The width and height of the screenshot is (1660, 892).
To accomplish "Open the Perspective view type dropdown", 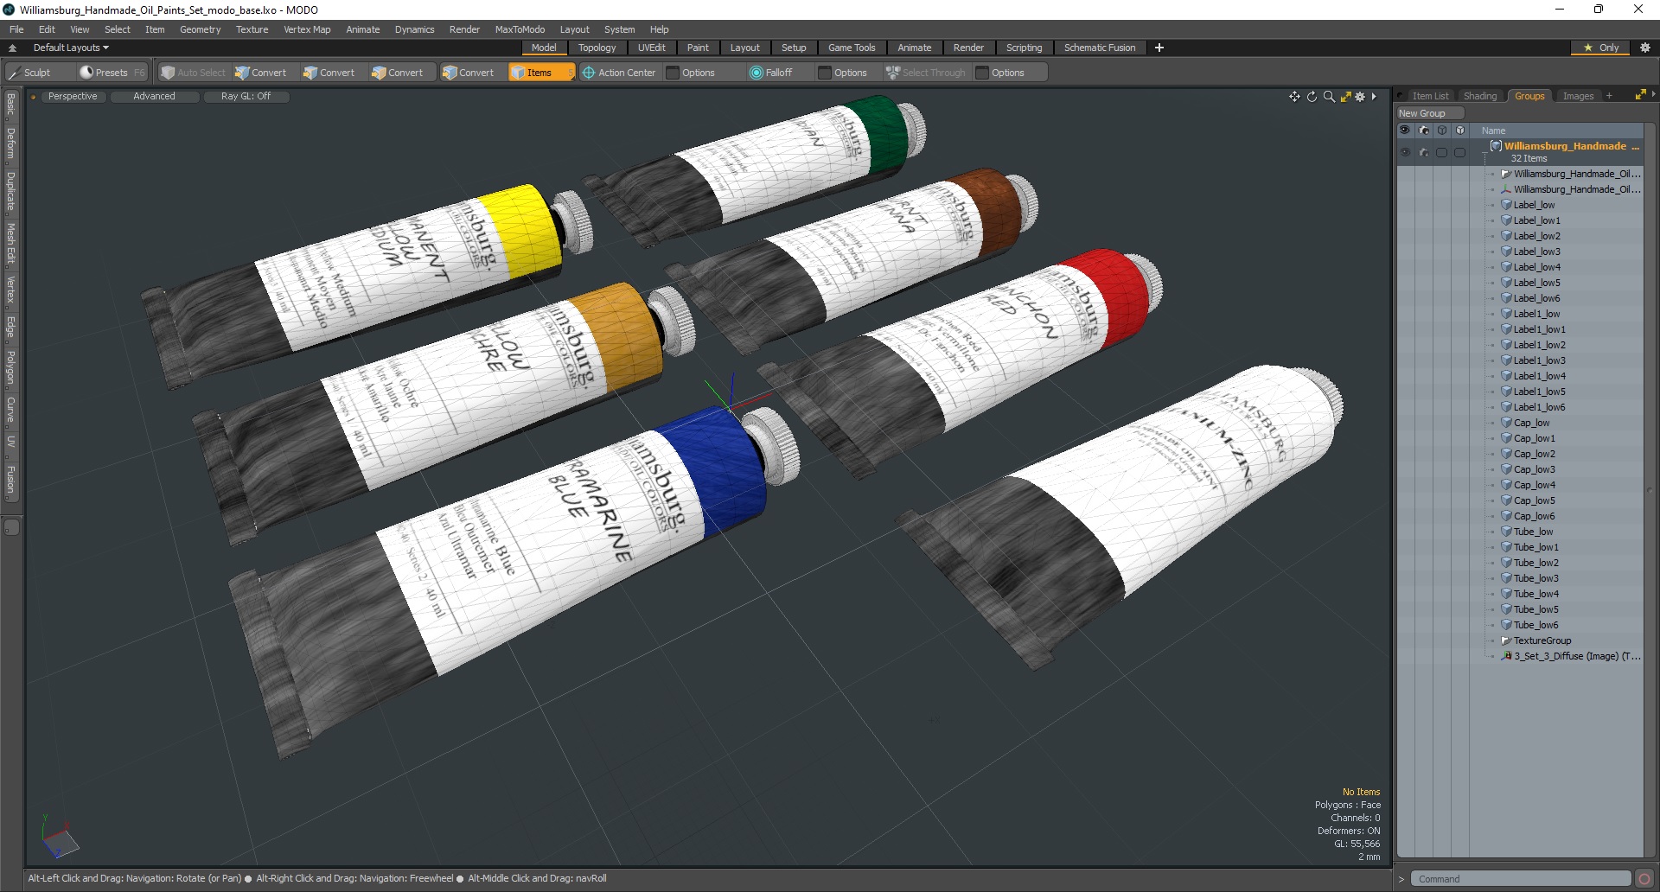I will click(73, 97).
